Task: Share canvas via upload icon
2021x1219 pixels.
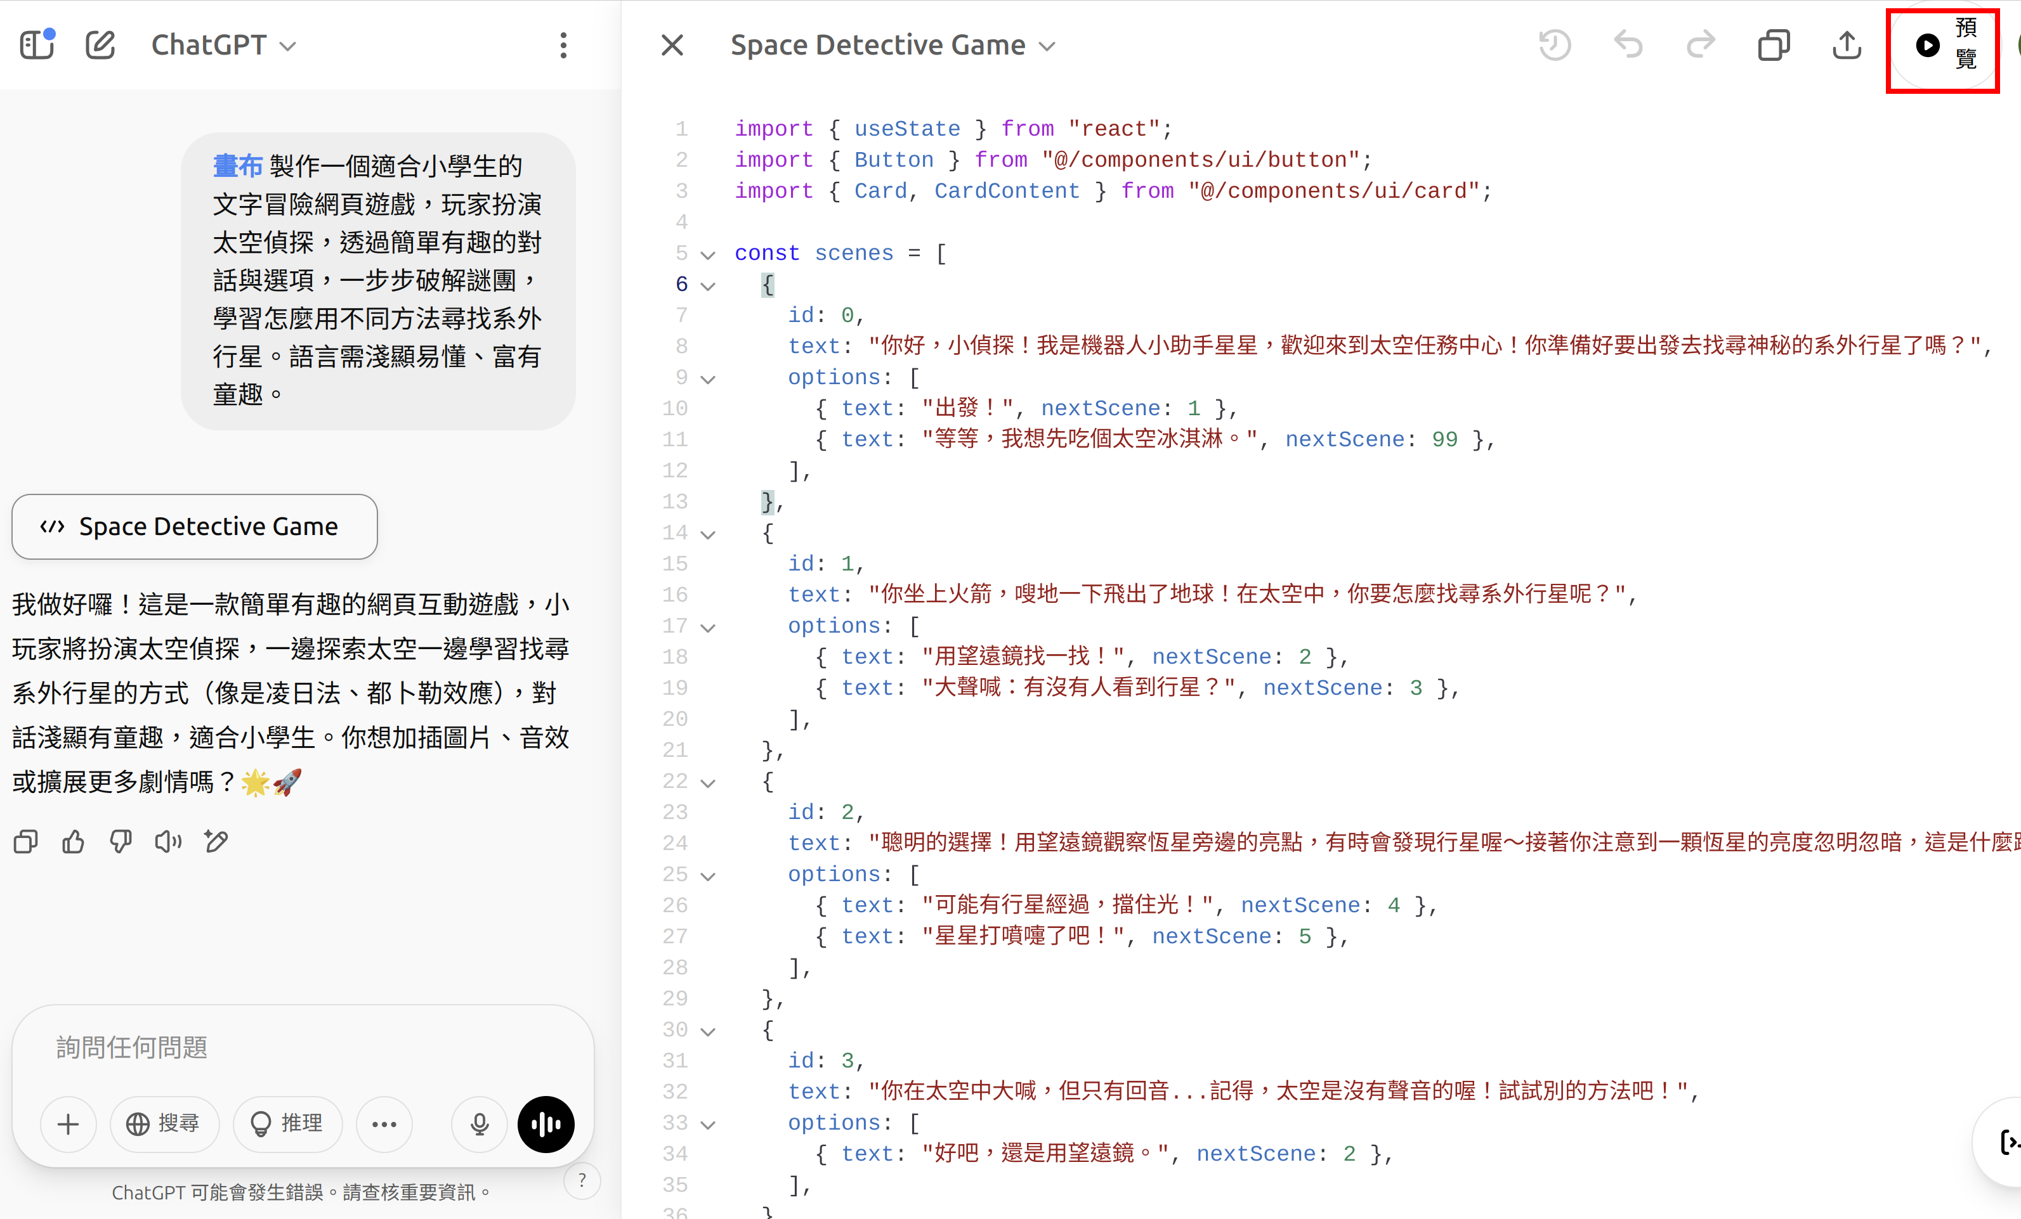Action: click(x=1847, y=44)
